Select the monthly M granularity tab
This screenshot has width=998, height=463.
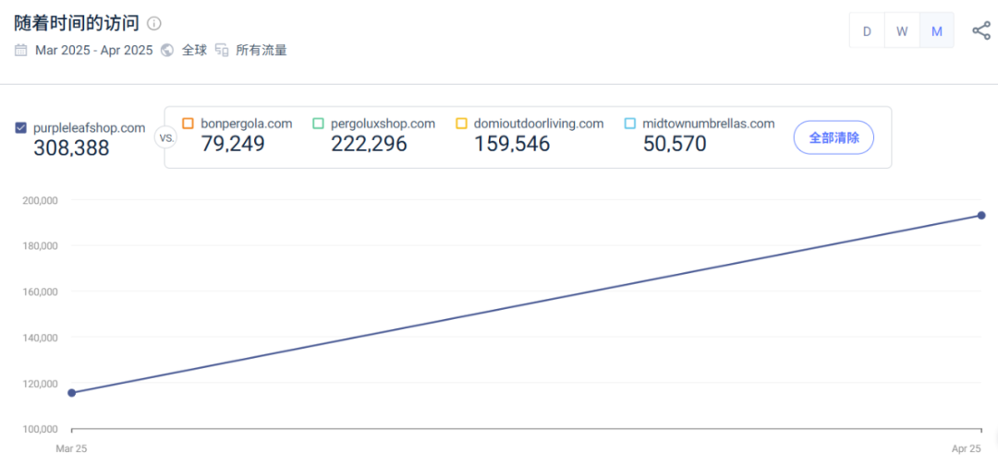click(x=936, y=30)
